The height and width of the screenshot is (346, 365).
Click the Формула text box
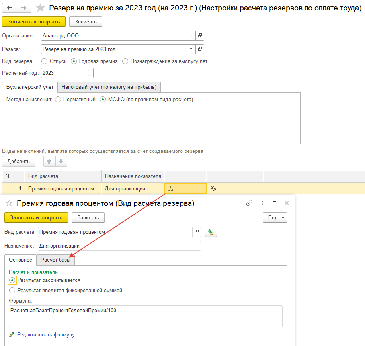pyautogui.click(x=146, y=316)
